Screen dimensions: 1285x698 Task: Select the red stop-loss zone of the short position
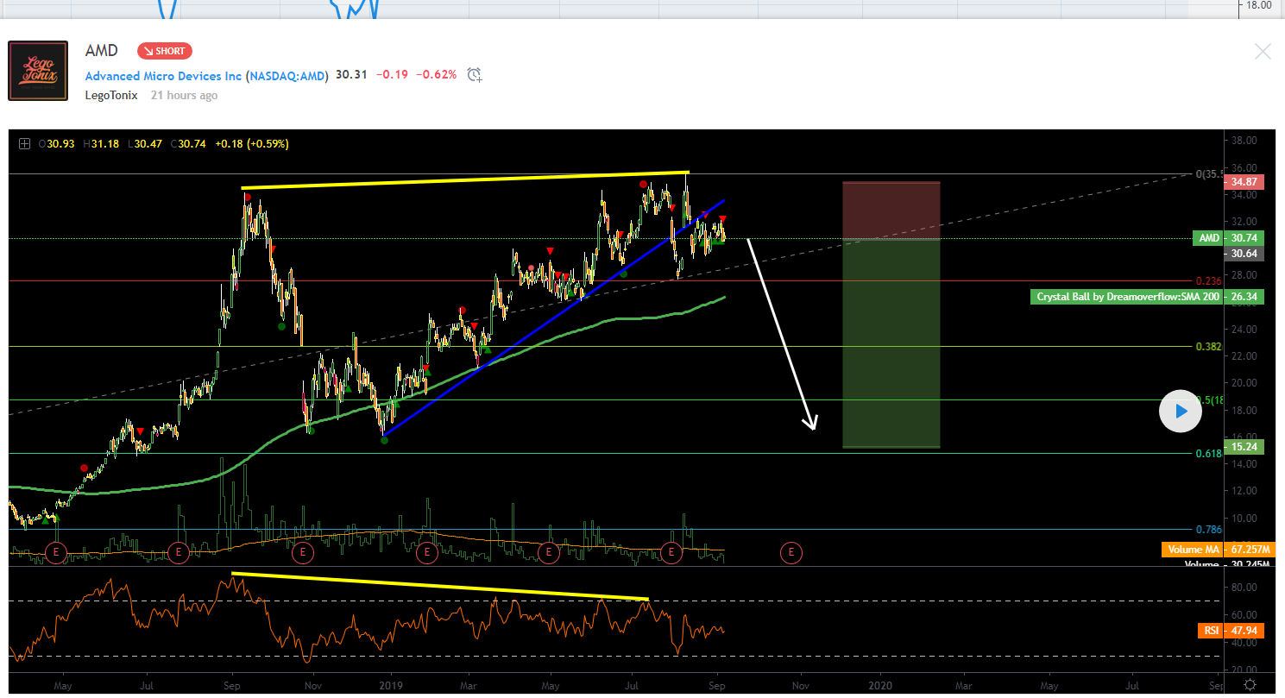click(891, 211)
